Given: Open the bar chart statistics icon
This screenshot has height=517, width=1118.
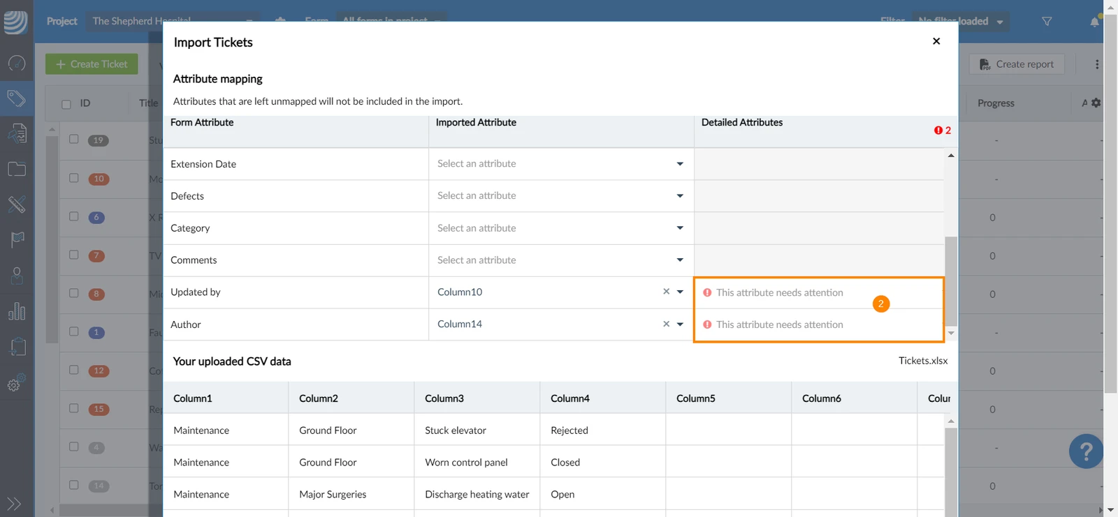Looking at the screenshot, I should pos(17,311).
